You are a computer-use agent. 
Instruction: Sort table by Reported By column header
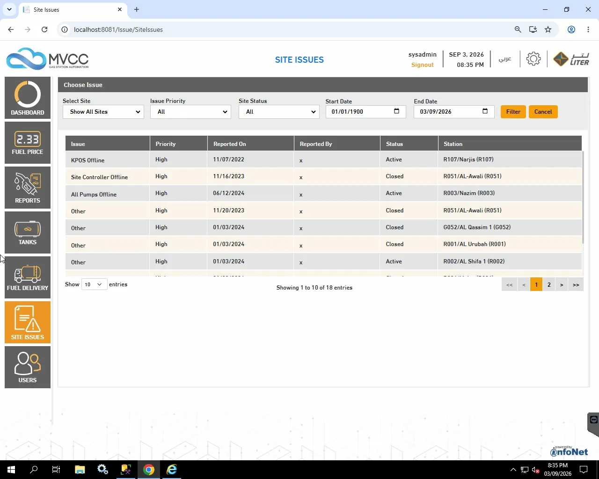tap(337, 144)
